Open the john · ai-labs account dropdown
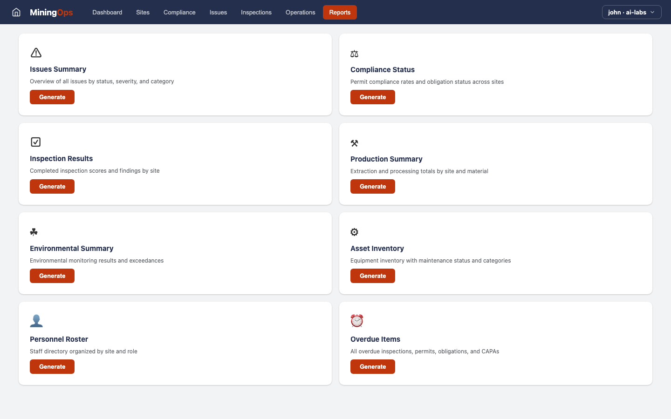 (631, 12)
